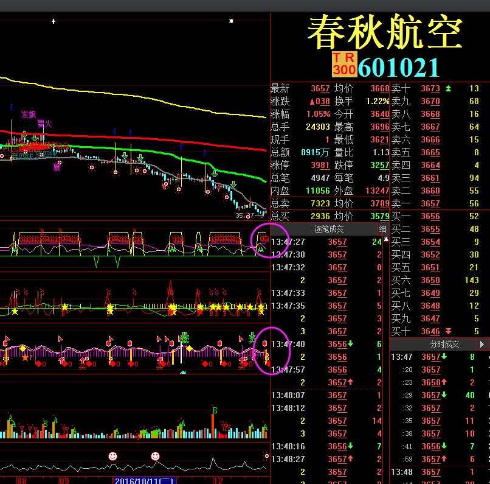This screenshot has height=484, width=490.
Task: Click the 总手 value 24303
Action: point(318,127)
